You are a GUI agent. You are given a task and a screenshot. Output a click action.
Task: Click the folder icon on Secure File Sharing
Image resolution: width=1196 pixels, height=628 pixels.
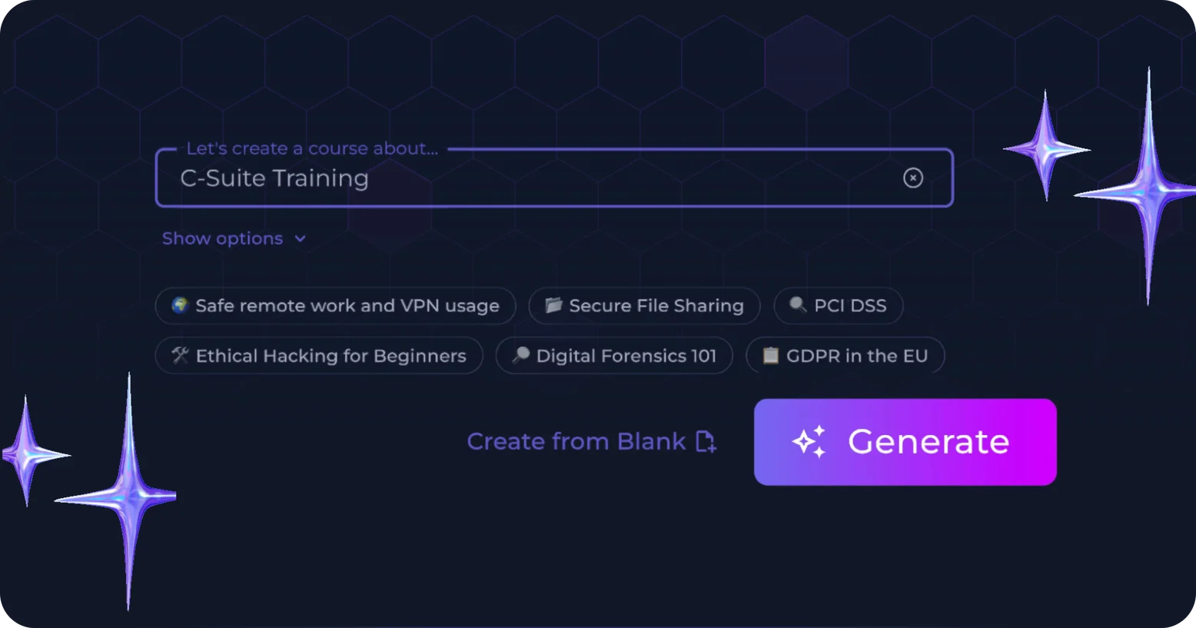point(553,305)
